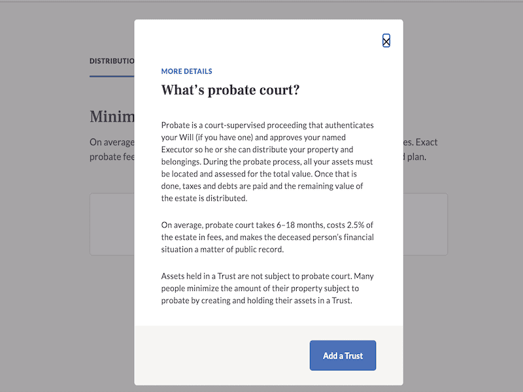Click the paragraph starting "Assets held in a Trust"
The width and height of the screenshot is (523, 392).
coord(267,288)
